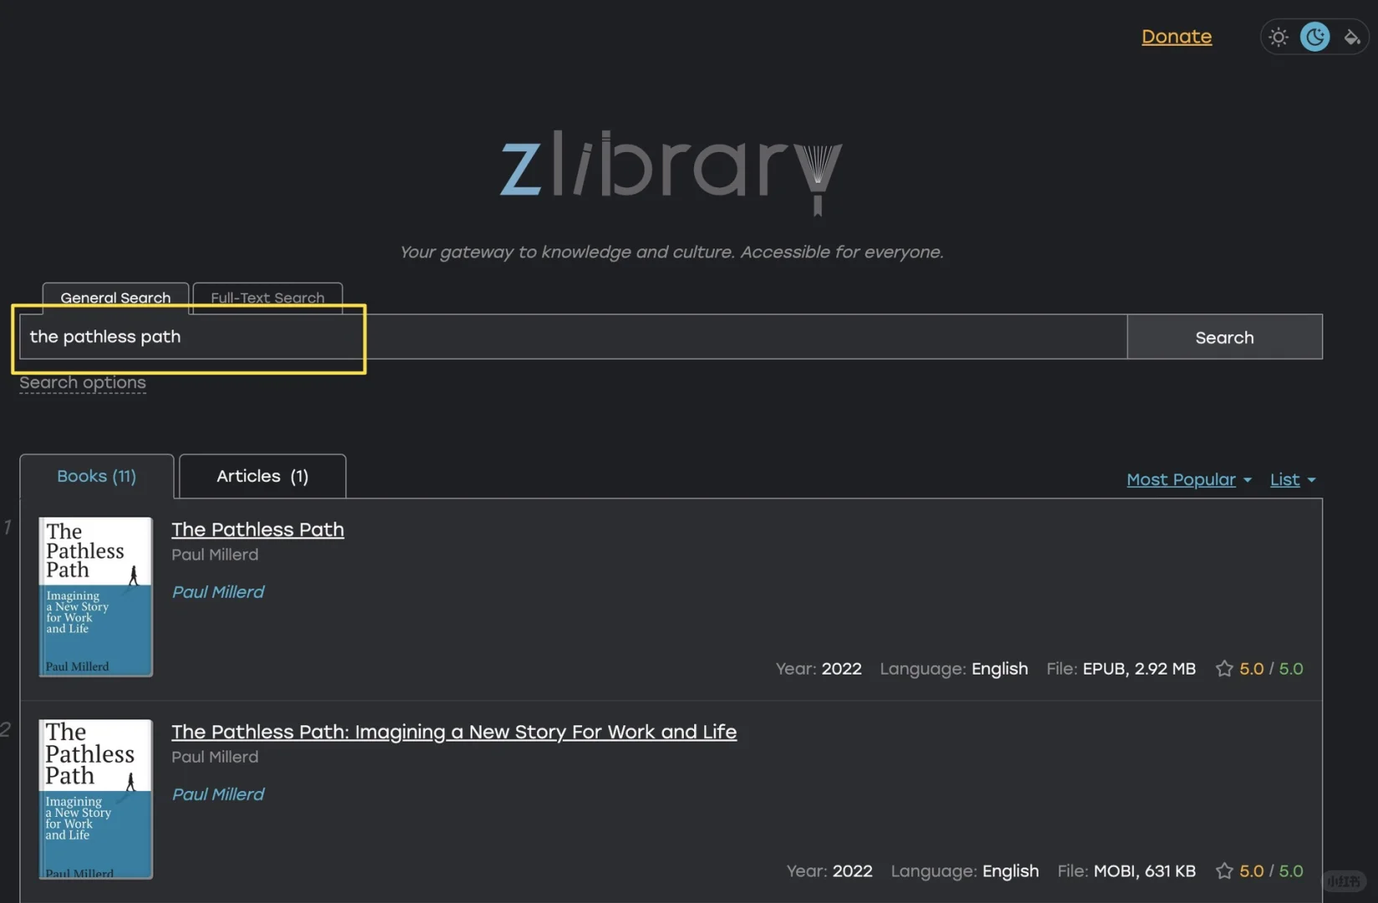Open the second book's cover thumbnail
1378x903 pixels.
coord(95,798)
